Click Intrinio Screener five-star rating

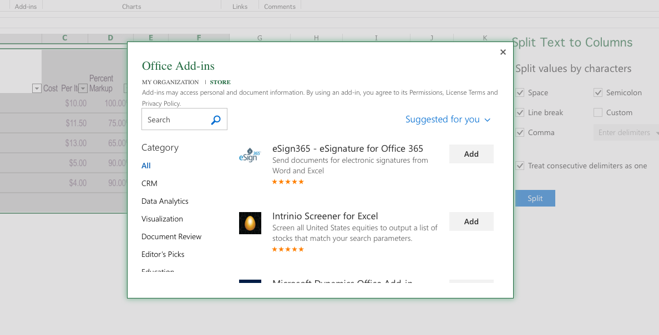(x=288, y=249)
